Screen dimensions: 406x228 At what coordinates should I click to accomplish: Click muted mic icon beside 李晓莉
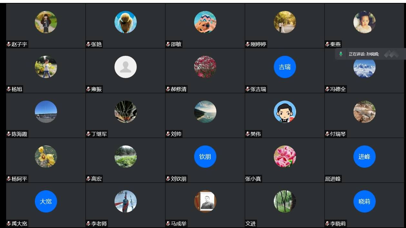pos(327,223)
